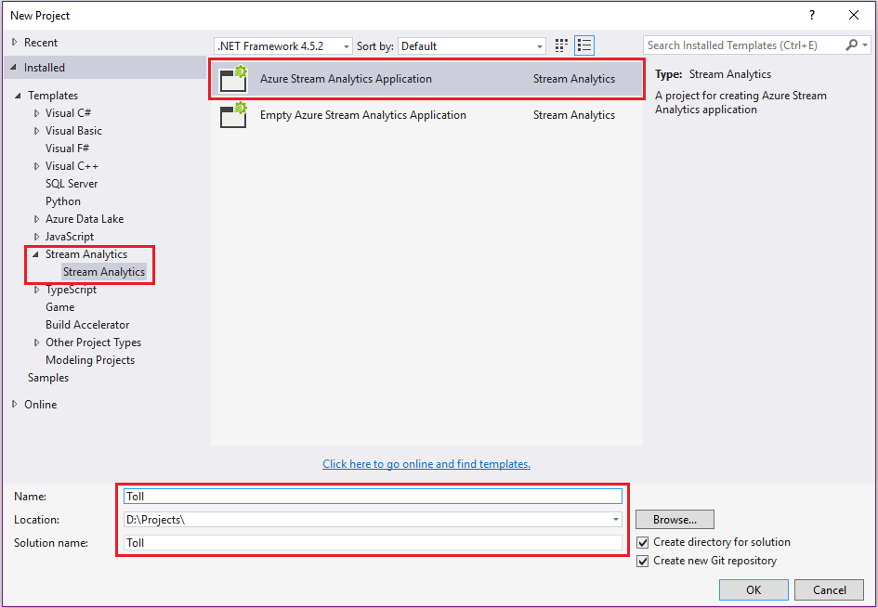Toggle Create directory for solution checkbox
The image size is (878, 608).
click(643, 542)
